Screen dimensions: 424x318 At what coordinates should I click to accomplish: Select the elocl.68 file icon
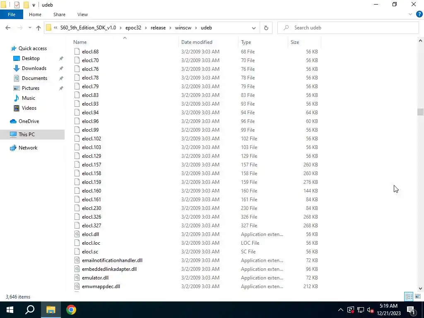click(x=77, y=52)
